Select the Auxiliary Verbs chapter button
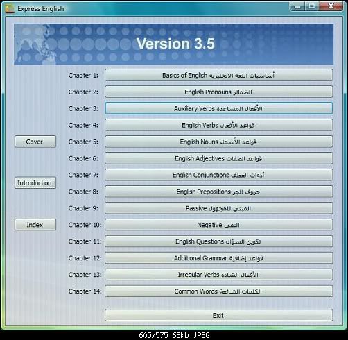The width and height of the screenshot is (348, 340). coord(218,108)
